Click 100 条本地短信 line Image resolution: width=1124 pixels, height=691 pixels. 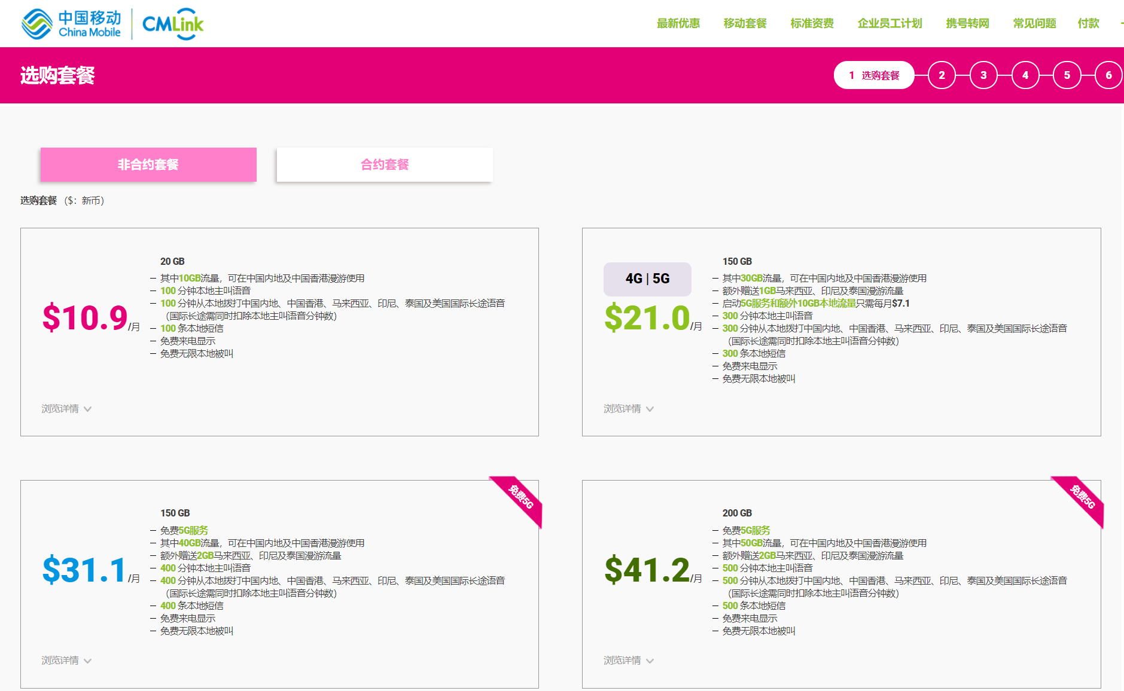[191, 328]
